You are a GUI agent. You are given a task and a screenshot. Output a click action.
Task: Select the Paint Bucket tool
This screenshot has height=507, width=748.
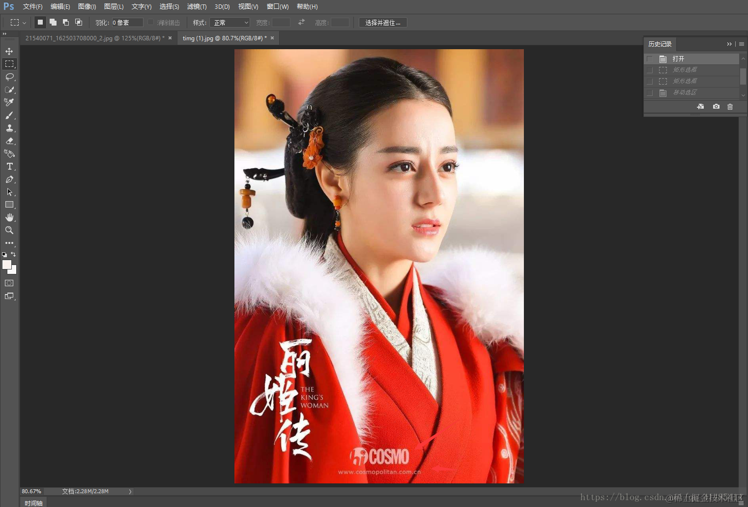[x=9, y=153]
